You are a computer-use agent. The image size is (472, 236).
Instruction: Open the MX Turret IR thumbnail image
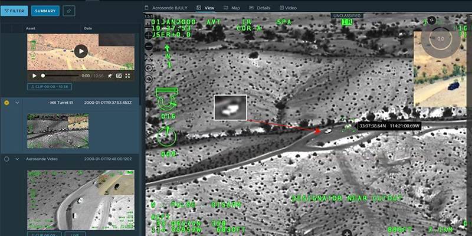(x=58, y=131)
